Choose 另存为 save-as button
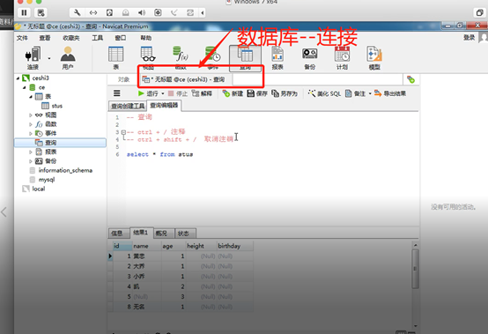This screenshot has height=334, width=488. click(x=285, y=93)
